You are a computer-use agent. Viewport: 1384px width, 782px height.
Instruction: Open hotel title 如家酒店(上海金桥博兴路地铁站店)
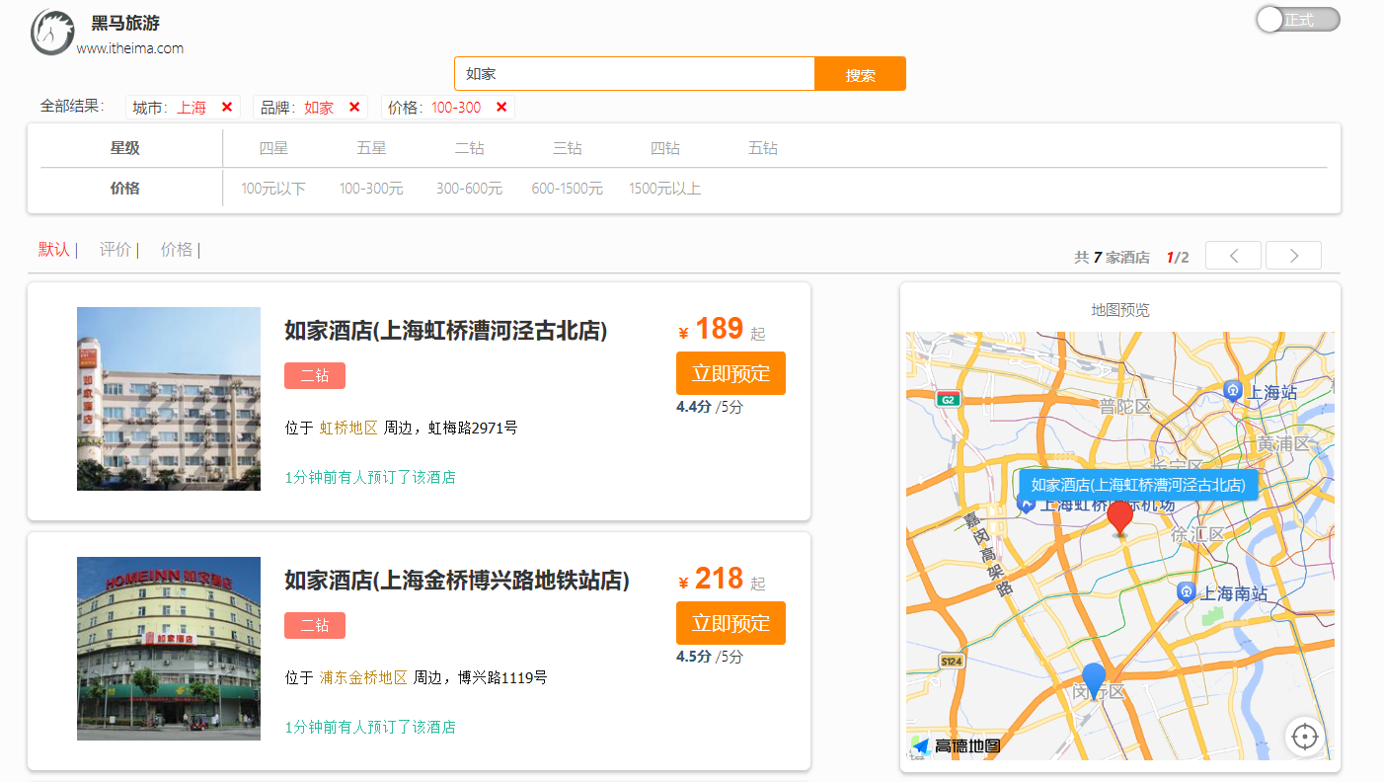[456, 581]
